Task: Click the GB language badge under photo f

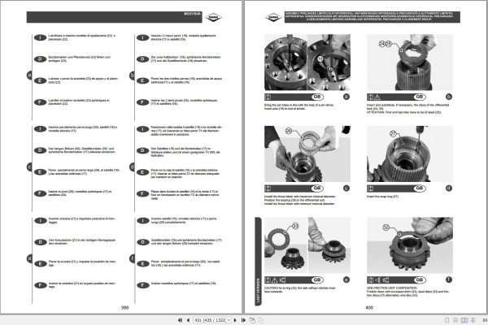Action: [x=420, y=279]
